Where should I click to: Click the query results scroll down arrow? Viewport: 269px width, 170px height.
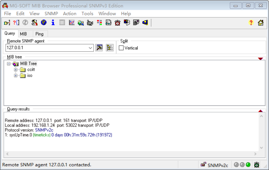(x=261, y=148)
